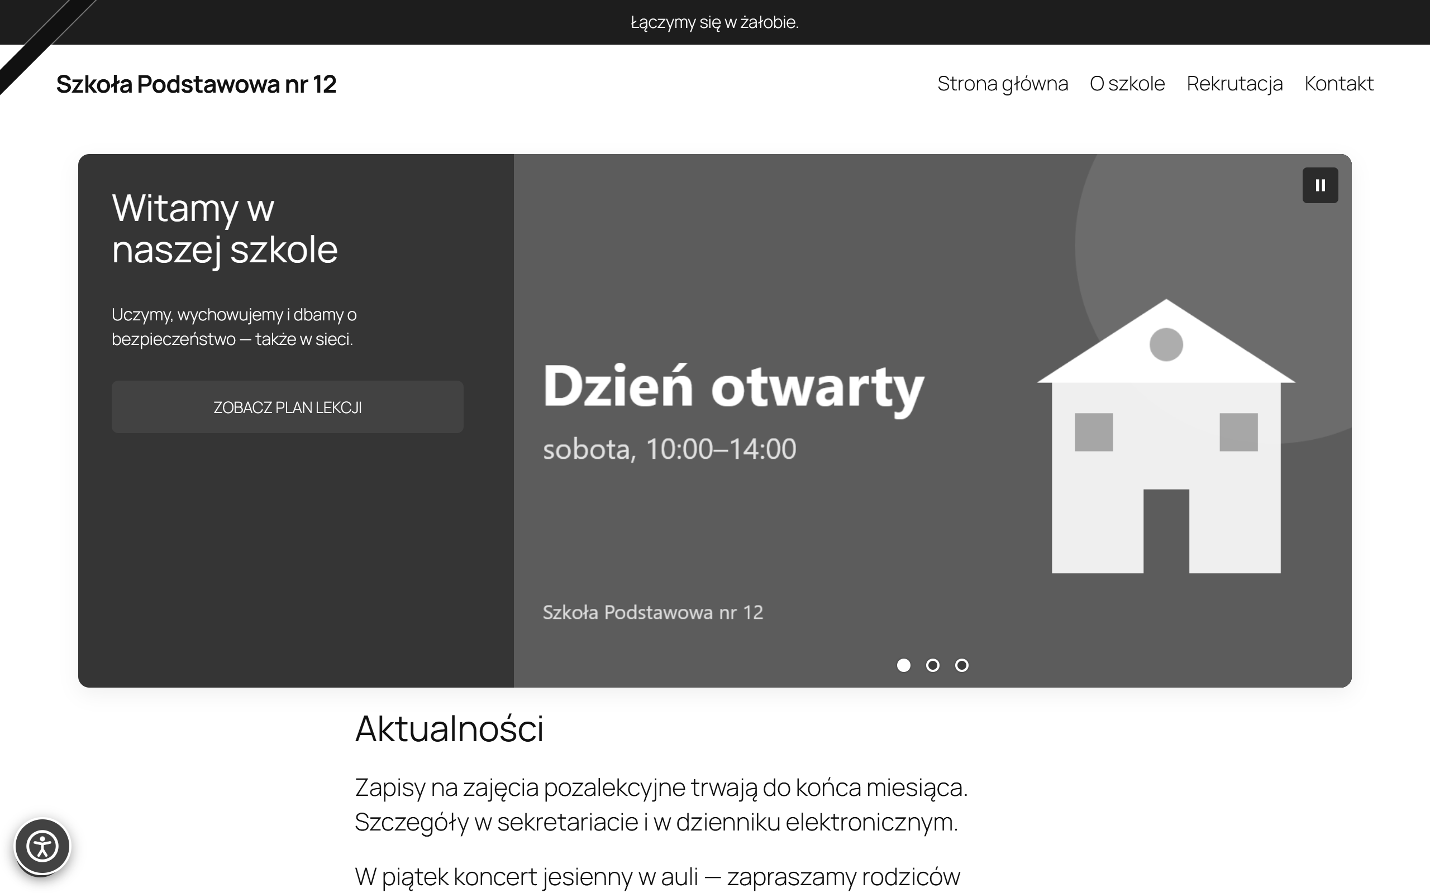Open the O szkole menu item
This screenshot has height=893, width=1430.
pyautogui.click(x=1127, y=84)
